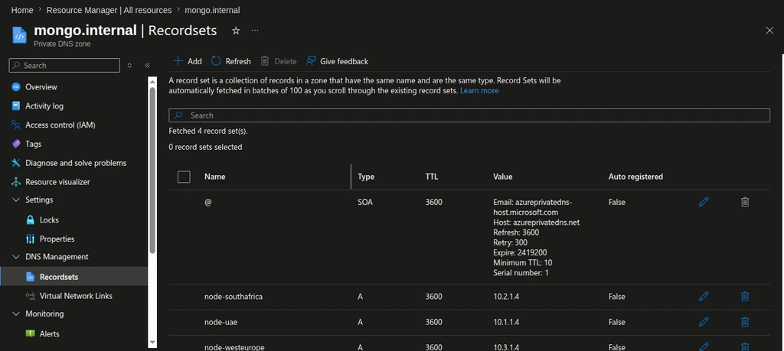This screenshot has width=784, height=351.
Task: Refresh the record sets list
Action: (231, 61)
